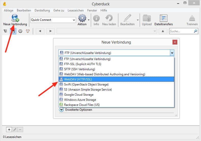This screenshot has width=201, height=141.
Task: Select WebDAV (HTTP/SSL) option
Action: pos(116,79)
